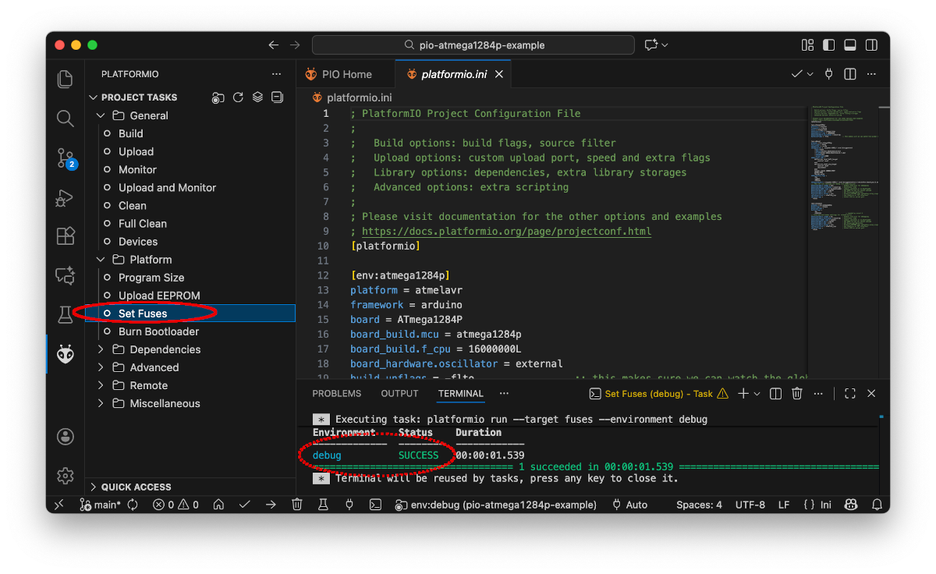Open docs.platformio.org projectconf link
The height and width of the screenshot is (574, 936).
(506, 232)
